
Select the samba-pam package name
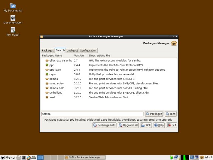57,88
